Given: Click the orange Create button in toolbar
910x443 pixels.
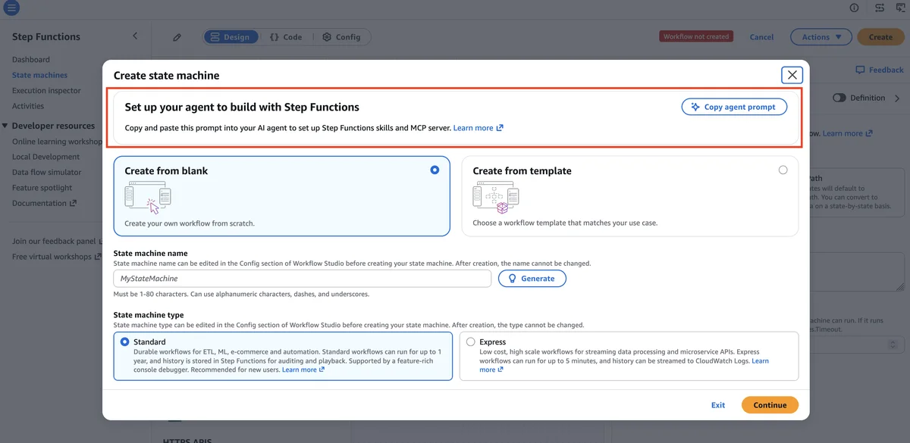Looking at the screenshot, I should (880, 36).
